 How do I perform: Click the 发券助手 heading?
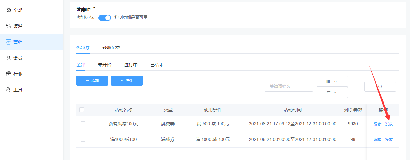coord(86,10)
